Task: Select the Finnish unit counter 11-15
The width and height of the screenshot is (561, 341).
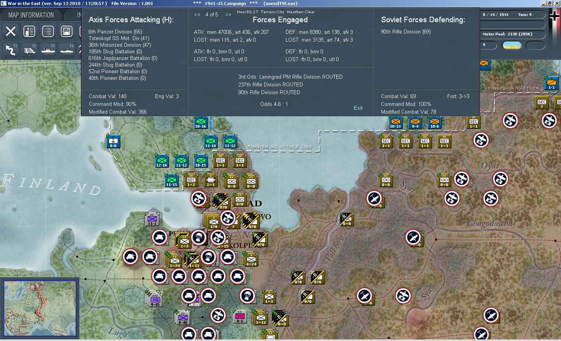Action: pos(172,180)
